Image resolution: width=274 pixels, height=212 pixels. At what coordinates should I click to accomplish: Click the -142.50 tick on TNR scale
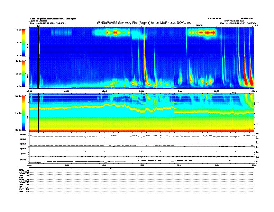pos(18,113)
